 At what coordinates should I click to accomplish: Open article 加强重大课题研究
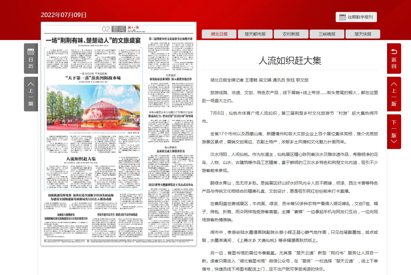[x=66, y=215]
